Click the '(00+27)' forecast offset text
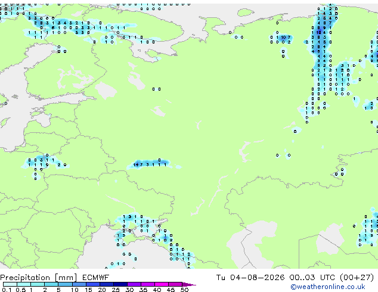This screenshot has width=378, height=292. pos(357,277)
